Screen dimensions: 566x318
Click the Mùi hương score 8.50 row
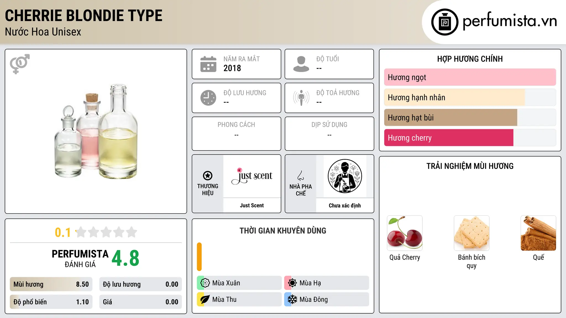click(x=51, y=284)
